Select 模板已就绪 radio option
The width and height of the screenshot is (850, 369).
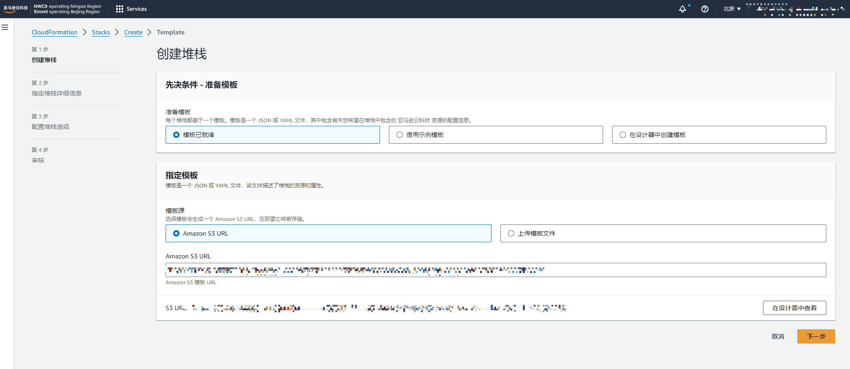(273, 135)
